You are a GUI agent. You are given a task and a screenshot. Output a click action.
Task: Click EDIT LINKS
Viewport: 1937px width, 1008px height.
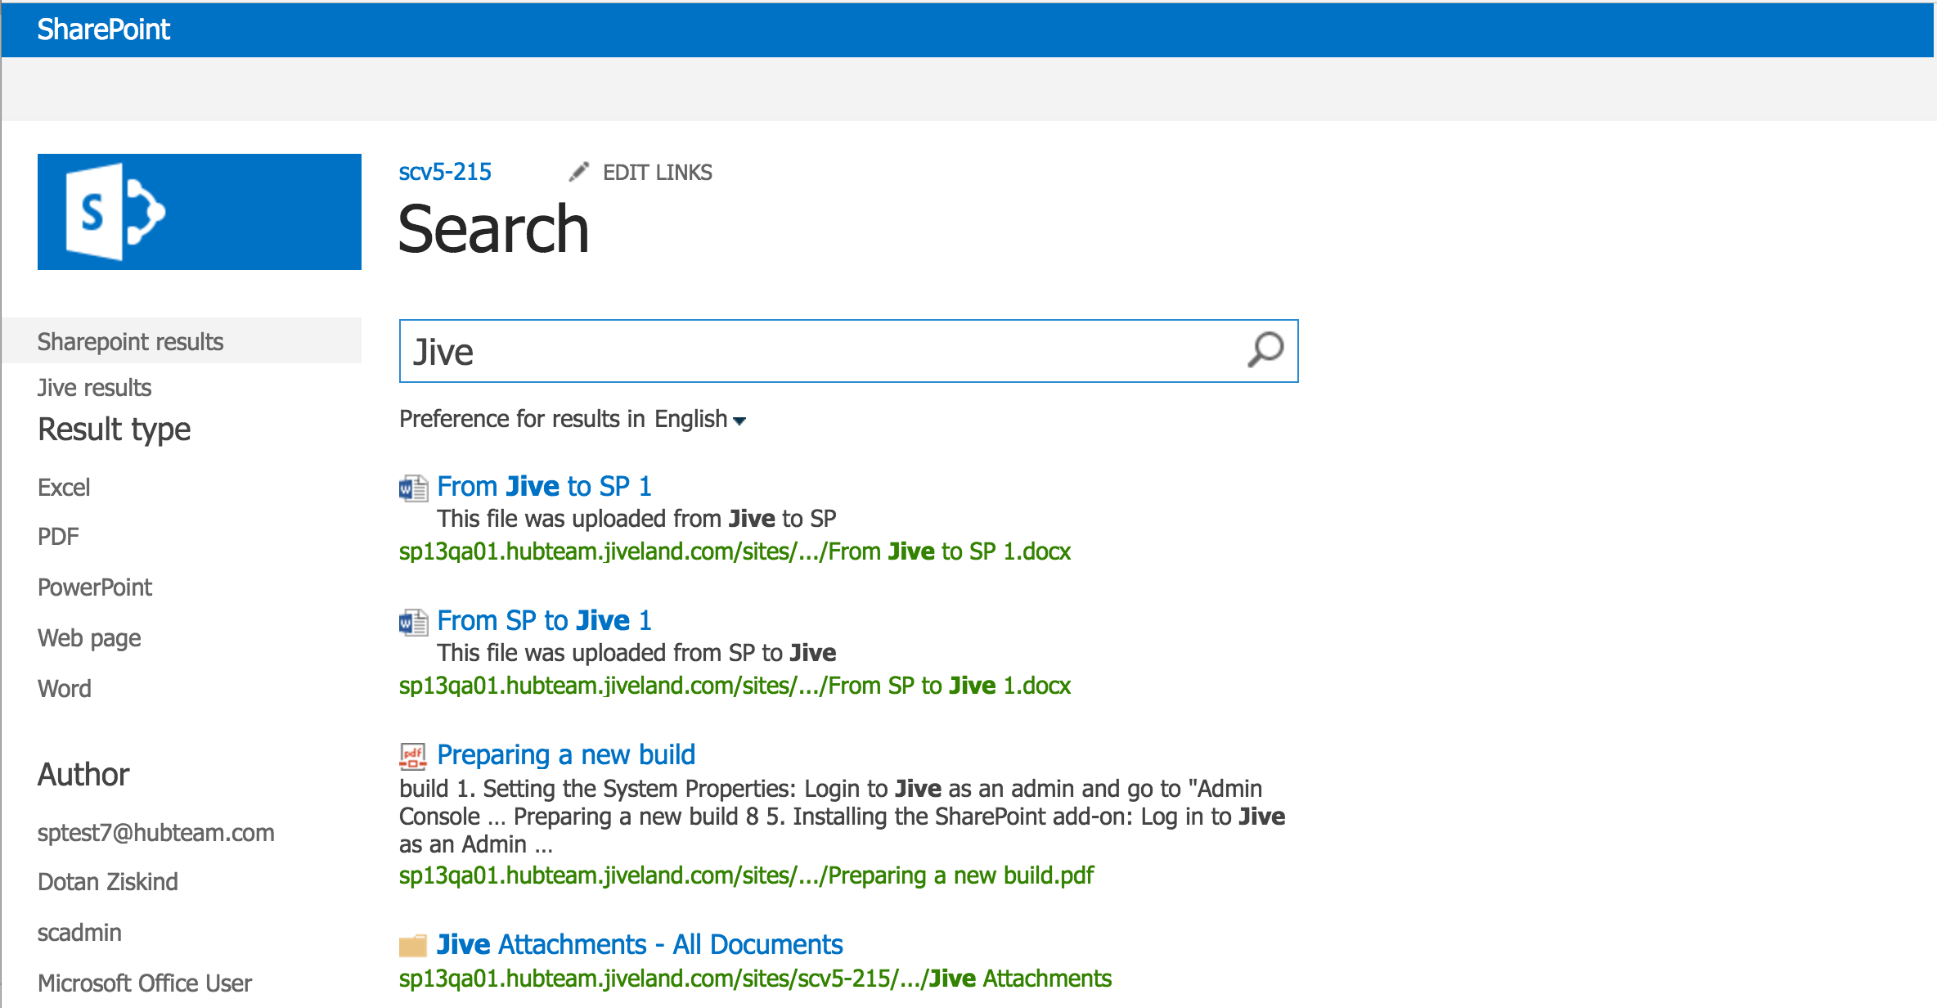click(658, 173)
